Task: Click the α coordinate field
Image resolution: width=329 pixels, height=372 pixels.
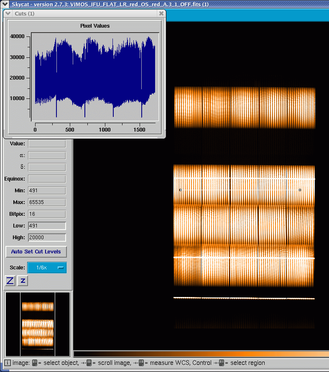Action: [x=47, y=155]
